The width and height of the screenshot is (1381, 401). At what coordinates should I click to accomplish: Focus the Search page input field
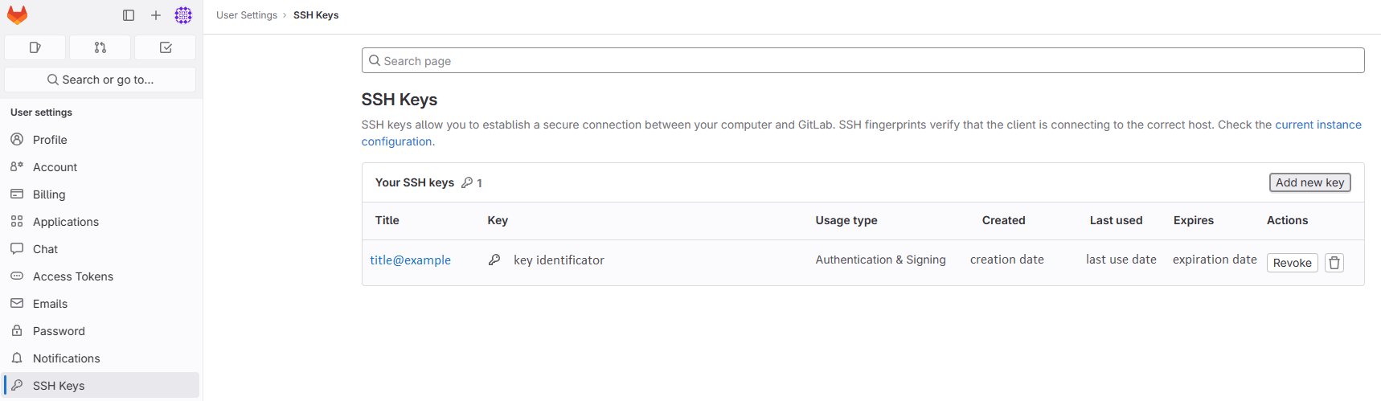point(863,60)
